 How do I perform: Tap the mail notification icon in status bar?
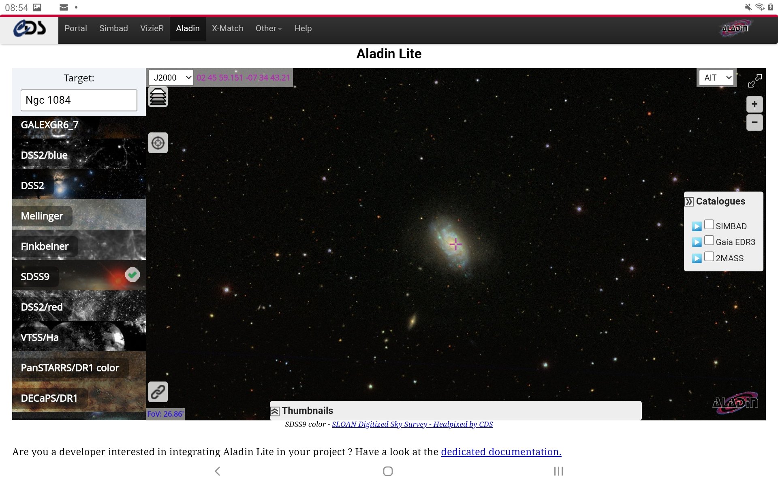(x=64, y=7)
